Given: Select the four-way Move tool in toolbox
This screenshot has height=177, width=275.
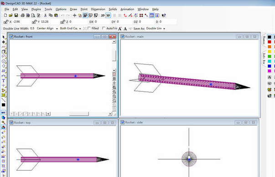Looking at the screenshot, I should [x=4, y=42].
